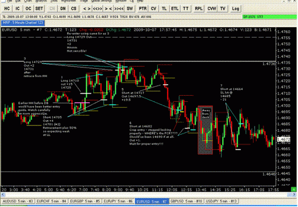Select the ETL toolbar button
The width and height of the screenshot is (298, 207).
click(175, 9)
